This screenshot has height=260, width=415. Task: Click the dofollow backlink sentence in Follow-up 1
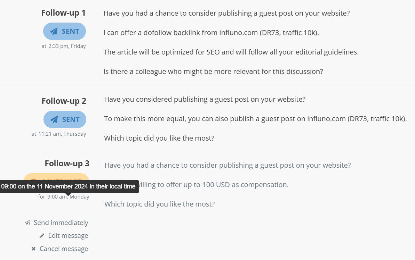pos(211,33)
